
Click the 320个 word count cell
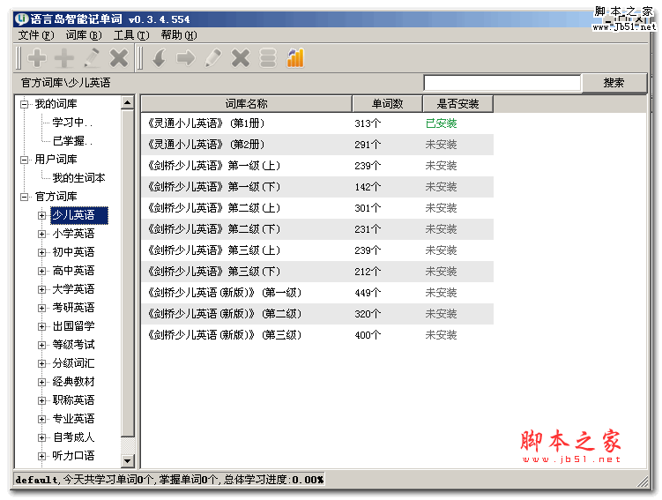pos(368,314)
